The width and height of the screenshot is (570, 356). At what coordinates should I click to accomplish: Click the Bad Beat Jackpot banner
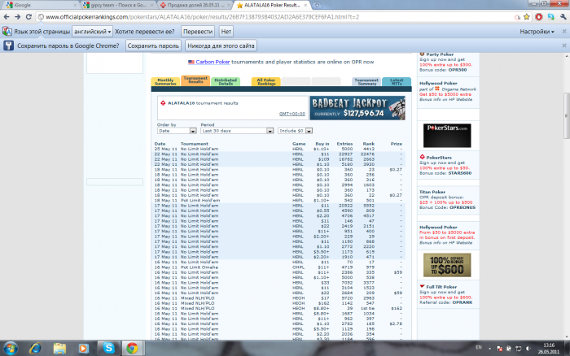[357, 108]
